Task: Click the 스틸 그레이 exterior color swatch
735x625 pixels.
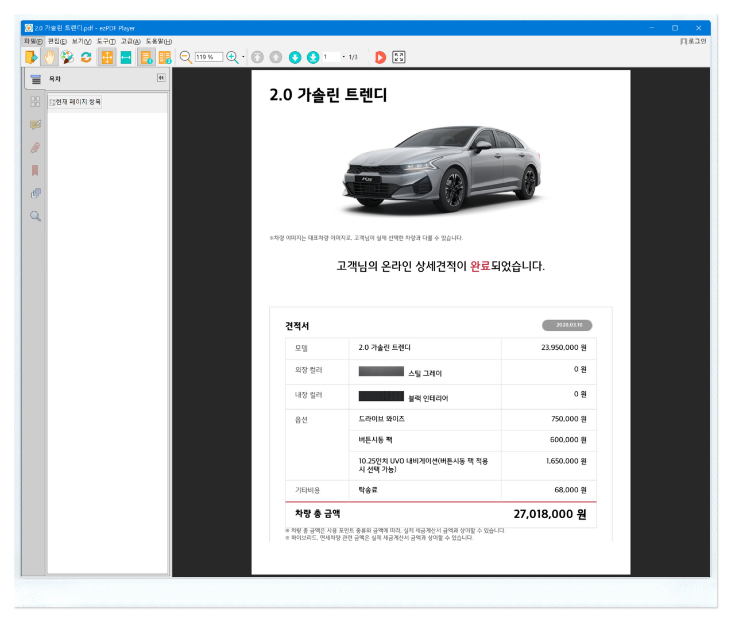Action: coord(381,372)
